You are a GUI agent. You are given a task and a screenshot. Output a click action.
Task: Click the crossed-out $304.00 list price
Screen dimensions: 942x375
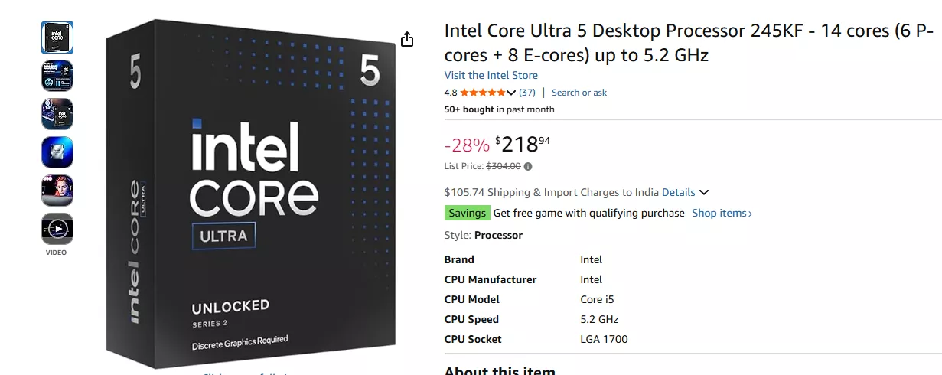pos(503,166)
